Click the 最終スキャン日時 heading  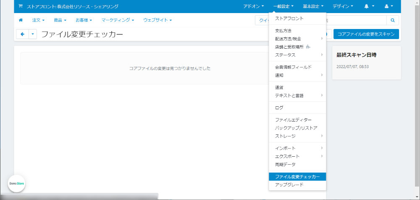[x=357, y=55]
